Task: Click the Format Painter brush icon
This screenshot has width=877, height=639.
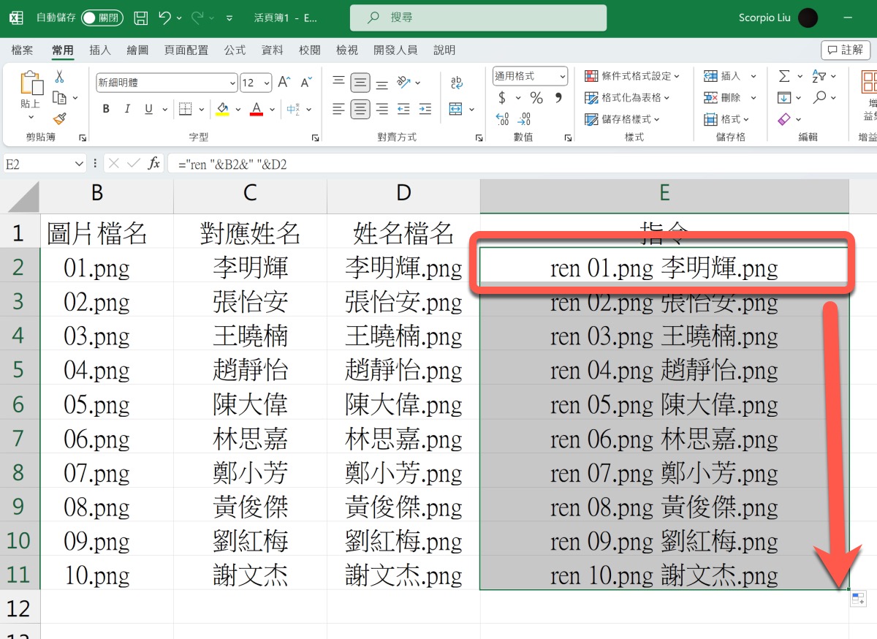Action: (59, 118)
